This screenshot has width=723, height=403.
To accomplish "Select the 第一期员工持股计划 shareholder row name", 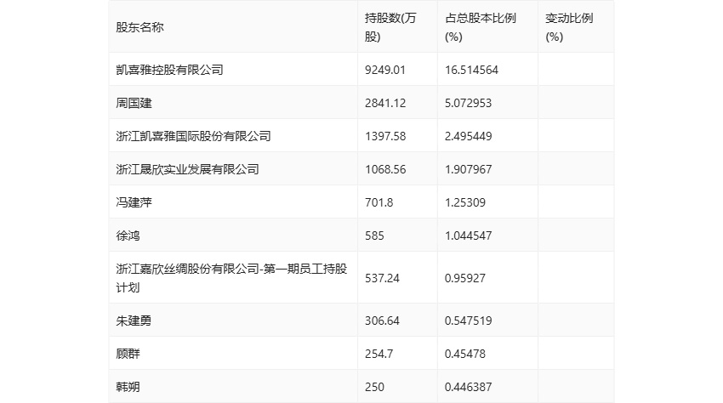I will [x=231, y=278].
